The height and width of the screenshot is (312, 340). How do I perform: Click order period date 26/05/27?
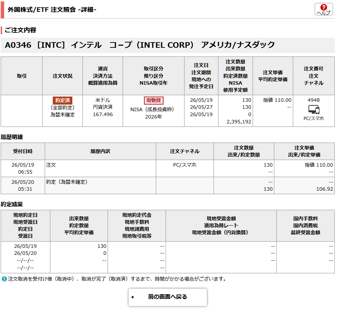(x=201, y=107)
